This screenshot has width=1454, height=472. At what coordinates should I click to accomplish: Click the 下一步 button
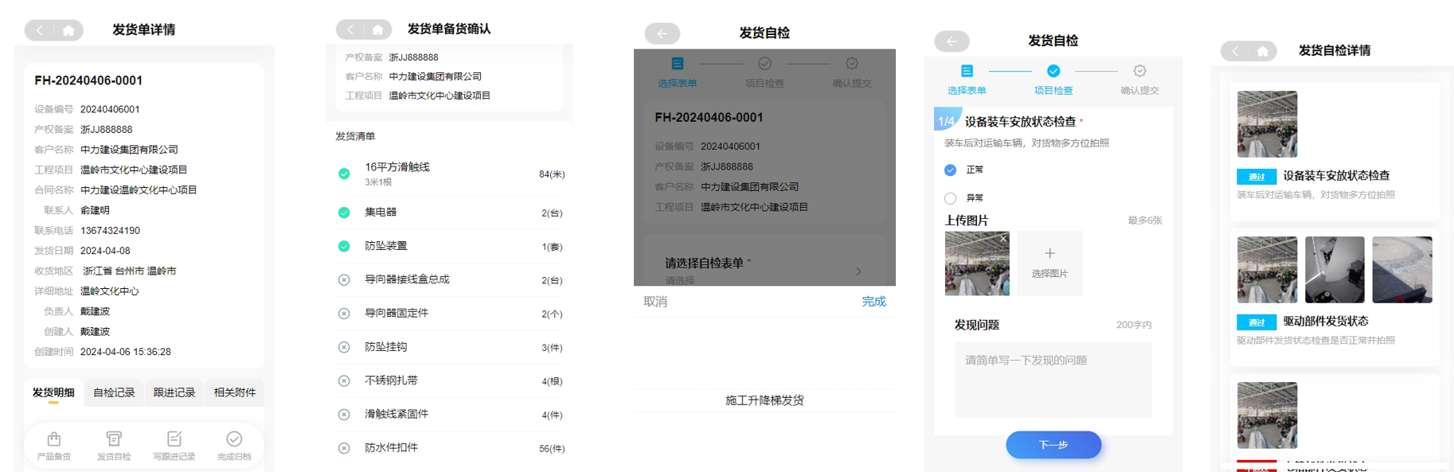[1053, 444]
